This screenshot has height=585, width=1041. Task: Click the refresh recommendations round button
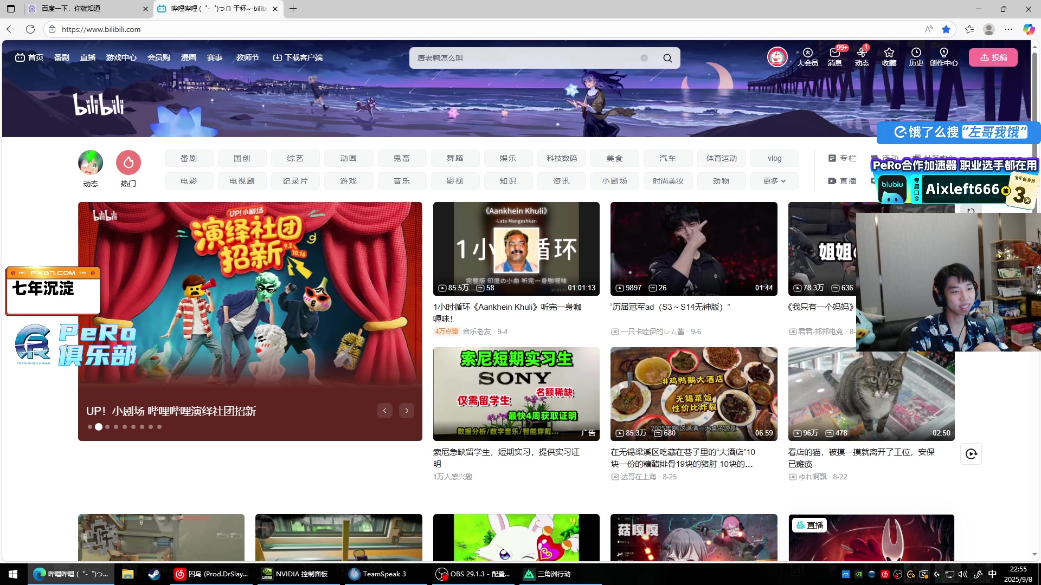971,454
